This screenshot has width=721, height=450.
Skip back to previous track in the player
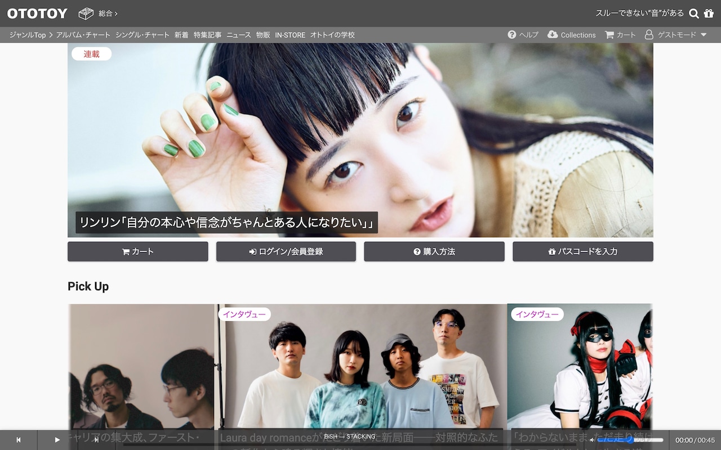[x=19, y=440]
